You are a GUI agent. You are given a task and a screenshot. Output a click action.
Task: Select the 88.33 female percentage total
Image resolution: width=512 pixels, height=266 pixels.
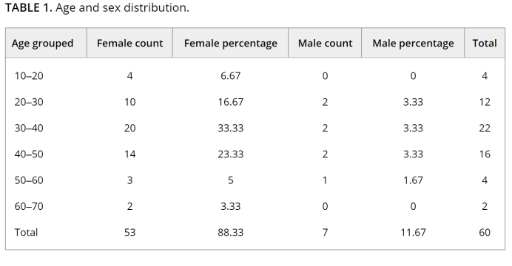click(x=231, y=233)
